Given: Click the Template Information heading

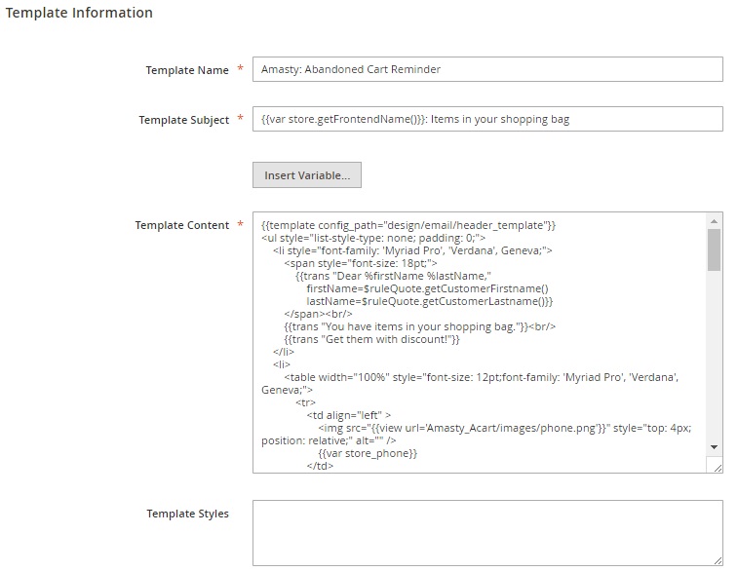Looking at the screenshot, I should pos(80,14).
